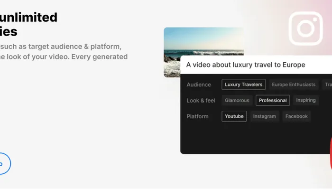Click the bold "unlimited" heading text

[28, 18]
